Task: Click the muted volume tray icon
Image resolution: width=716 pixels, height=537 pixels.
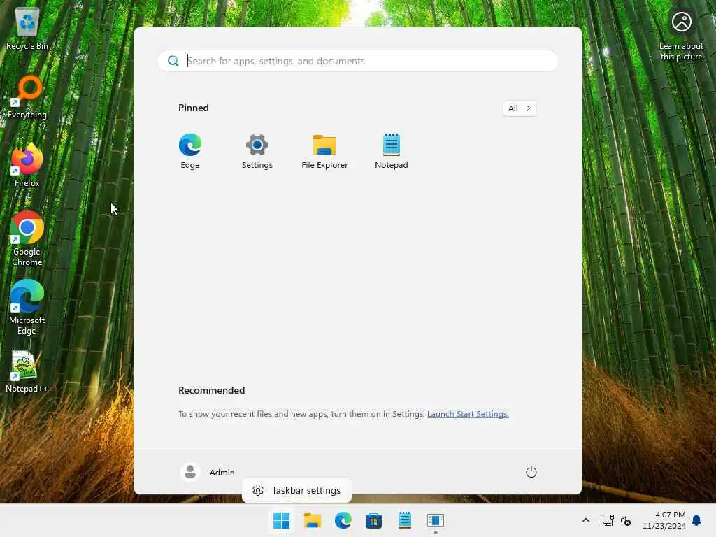Action: [x=626, y=520]
